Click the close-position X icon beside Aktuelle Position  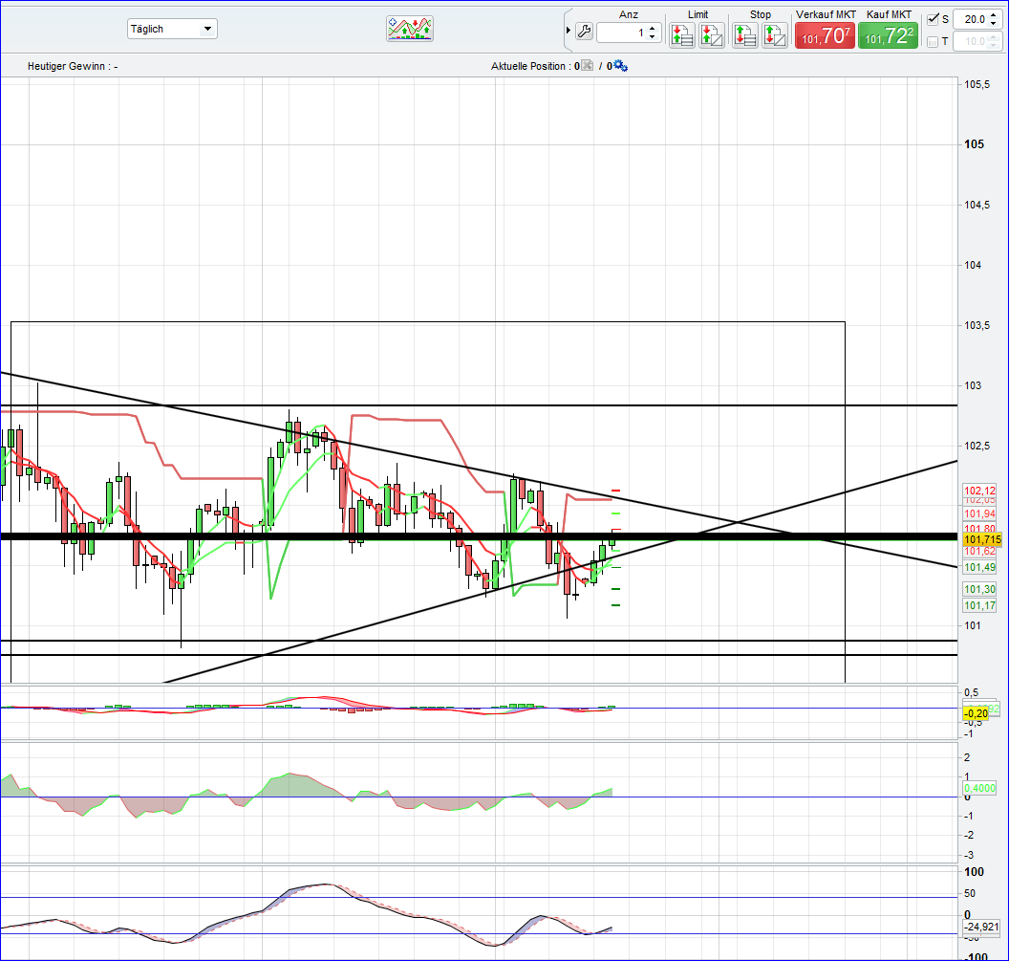[586, 66]
